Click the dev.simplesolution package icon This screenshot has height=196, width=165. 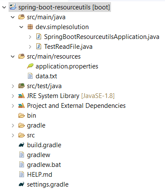30,27
